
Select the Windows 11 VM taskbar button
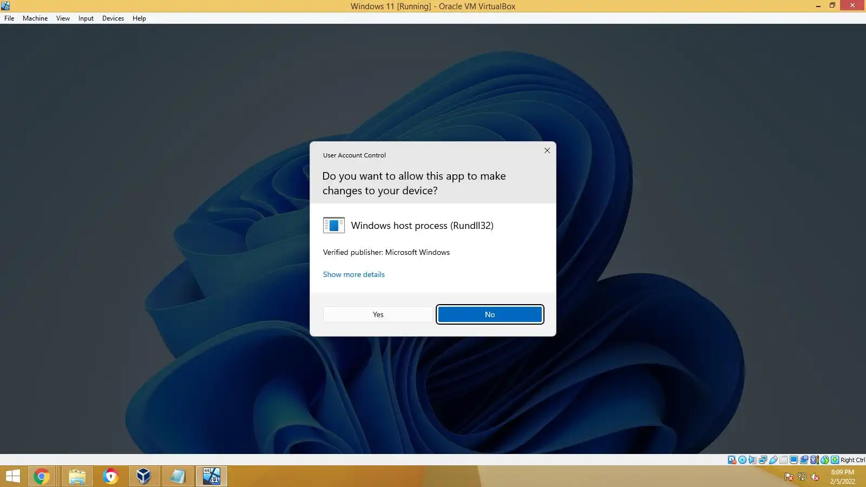[212, 476]
